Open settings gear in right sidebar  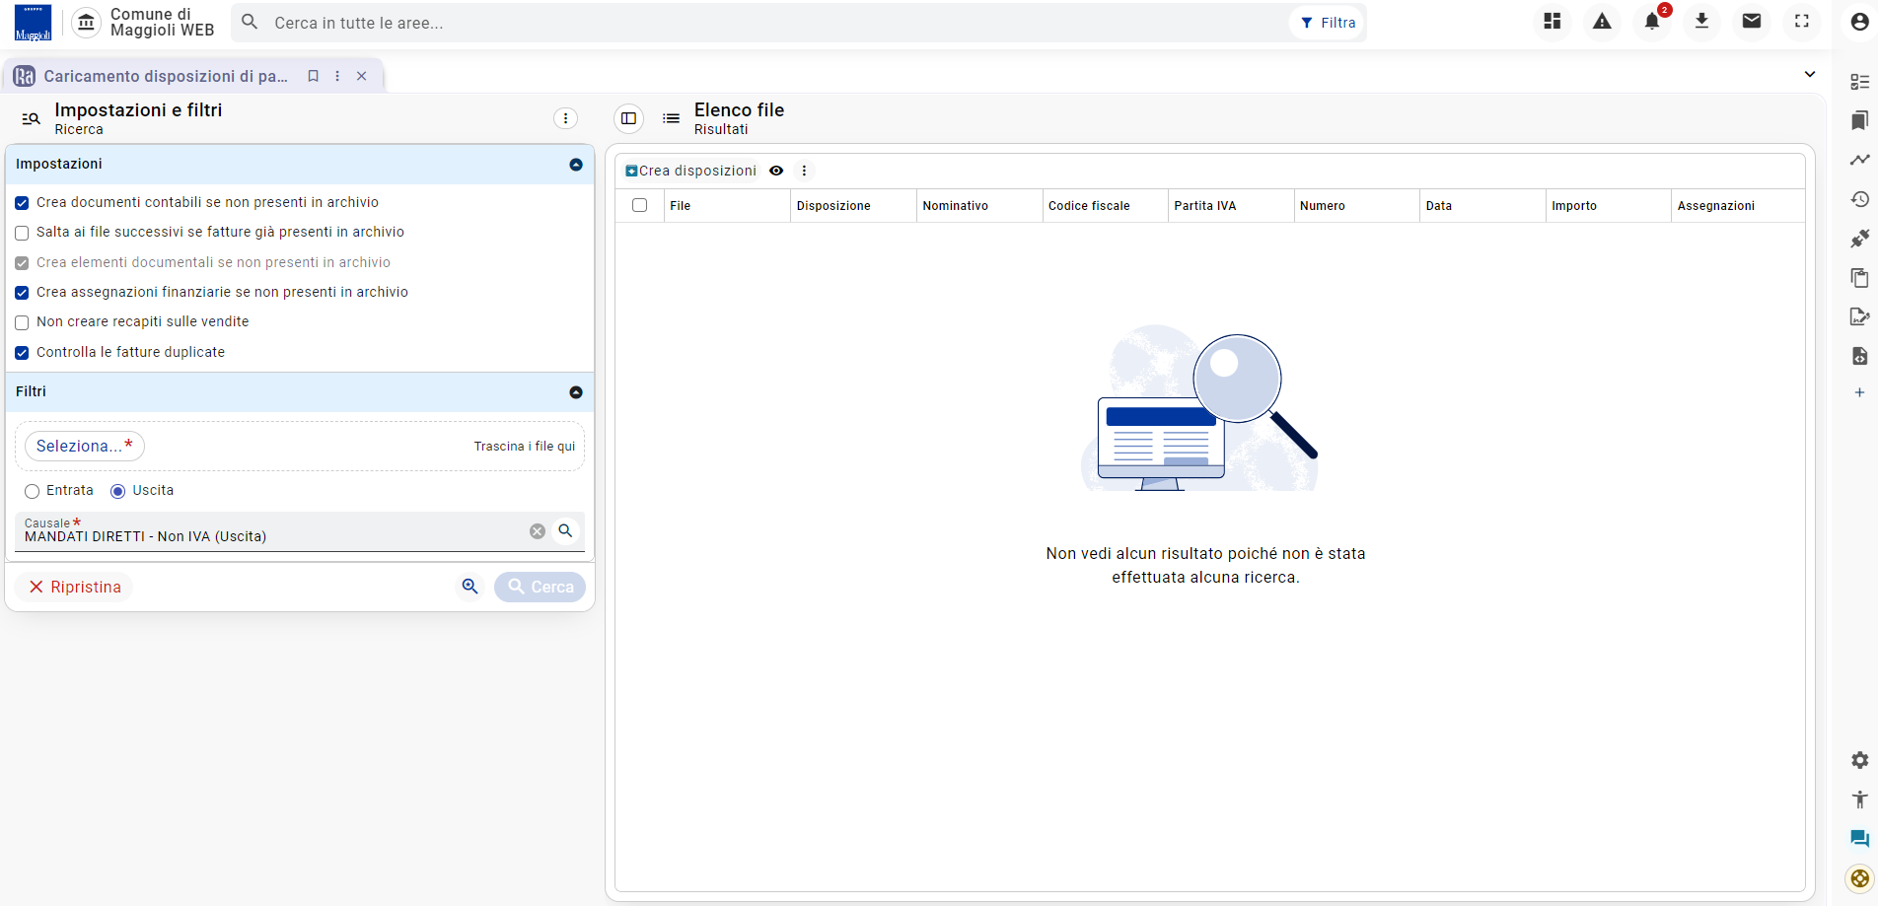(x=1859, y=760)
